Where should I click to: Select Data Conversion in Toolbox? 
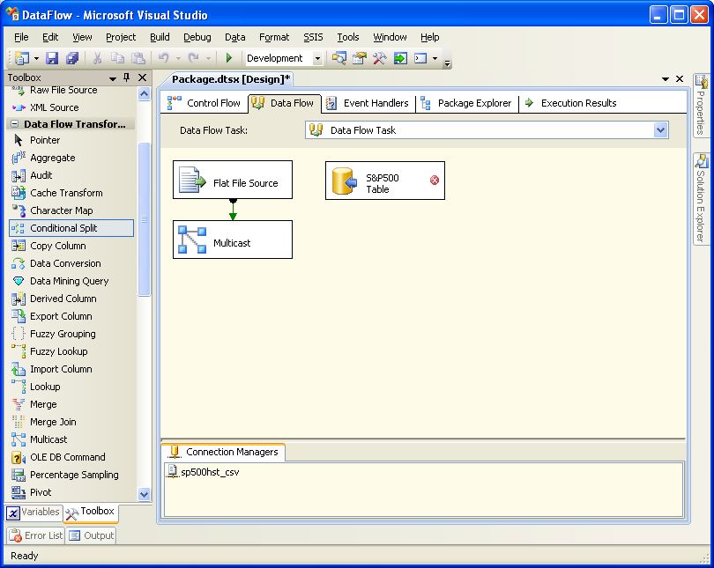point(71,263)
